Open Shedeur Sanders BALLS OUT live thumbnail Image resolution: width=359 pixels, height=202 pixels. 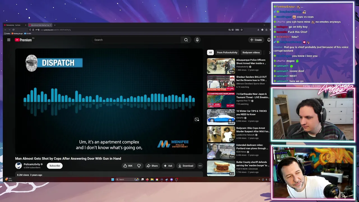point(221,83)
